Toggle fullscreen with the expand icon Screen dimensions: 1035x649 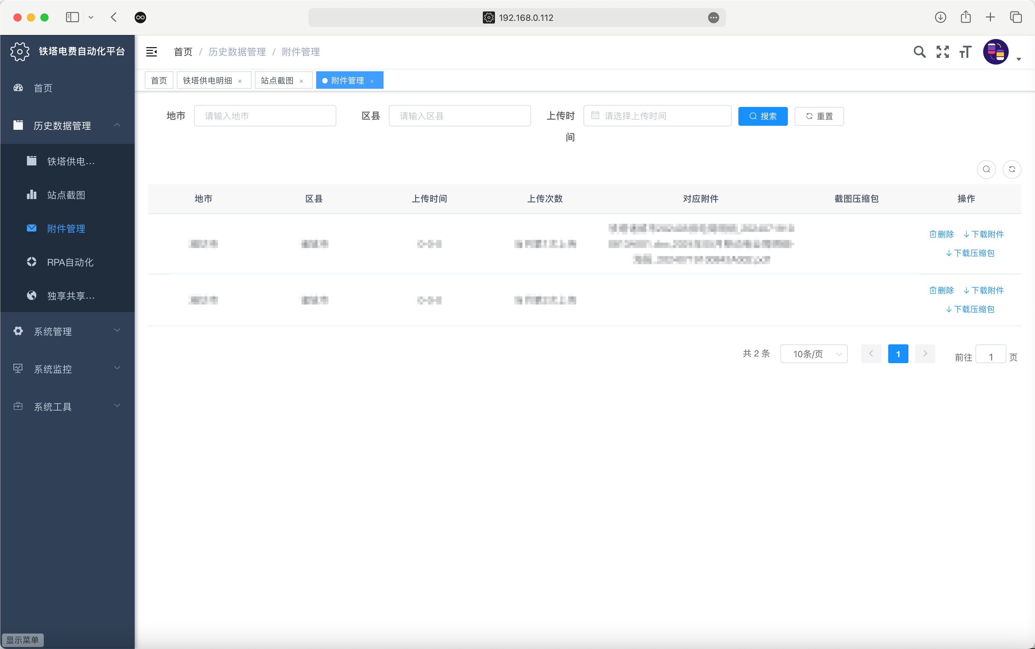click(942, 52)
